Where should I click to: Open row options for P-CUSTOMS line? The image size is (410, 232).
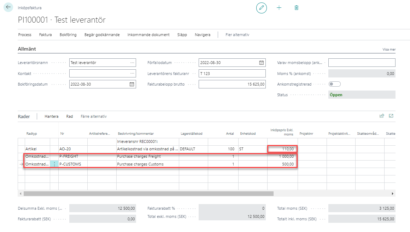pos(54,164)
